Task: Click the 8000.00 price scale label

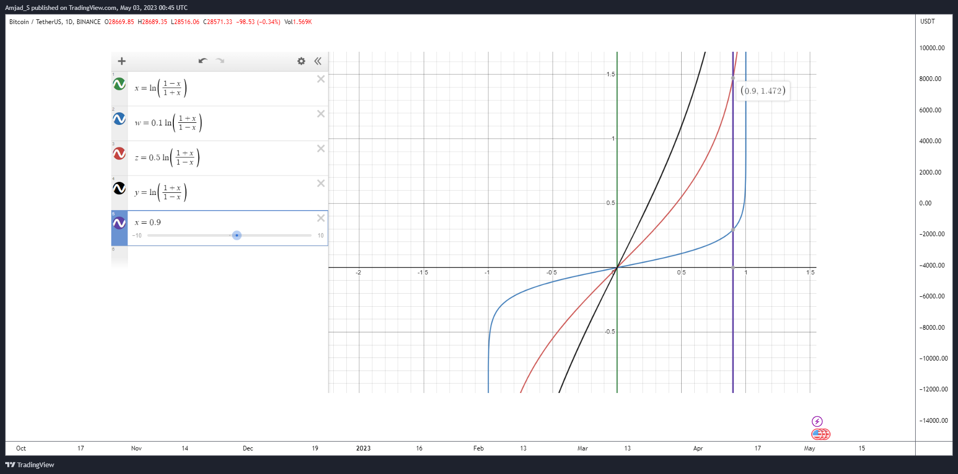Action: coord(930,79)
